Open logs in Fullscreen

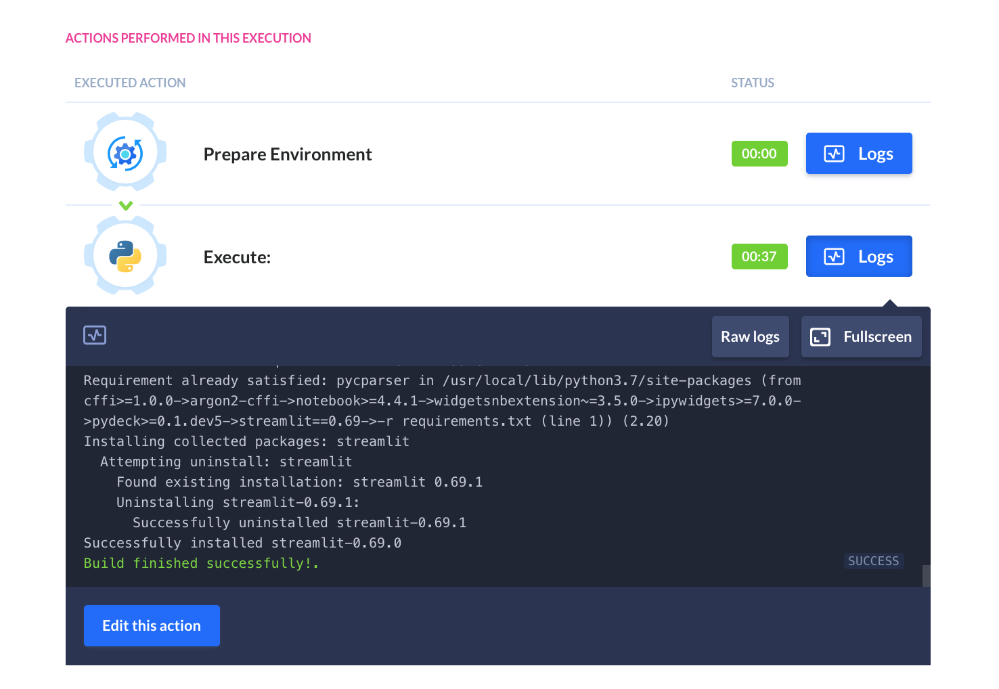[862, 337]
